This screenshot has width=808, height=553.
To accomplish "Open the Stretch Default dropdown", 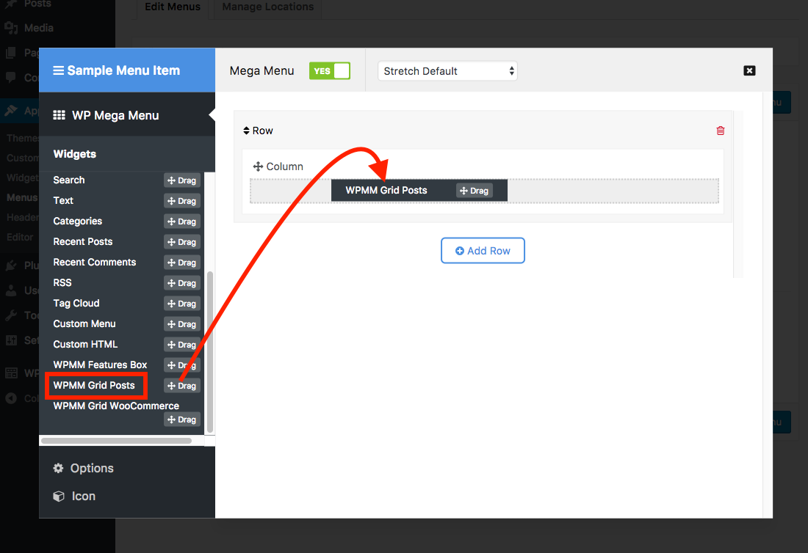I will [x=447, y=71].
